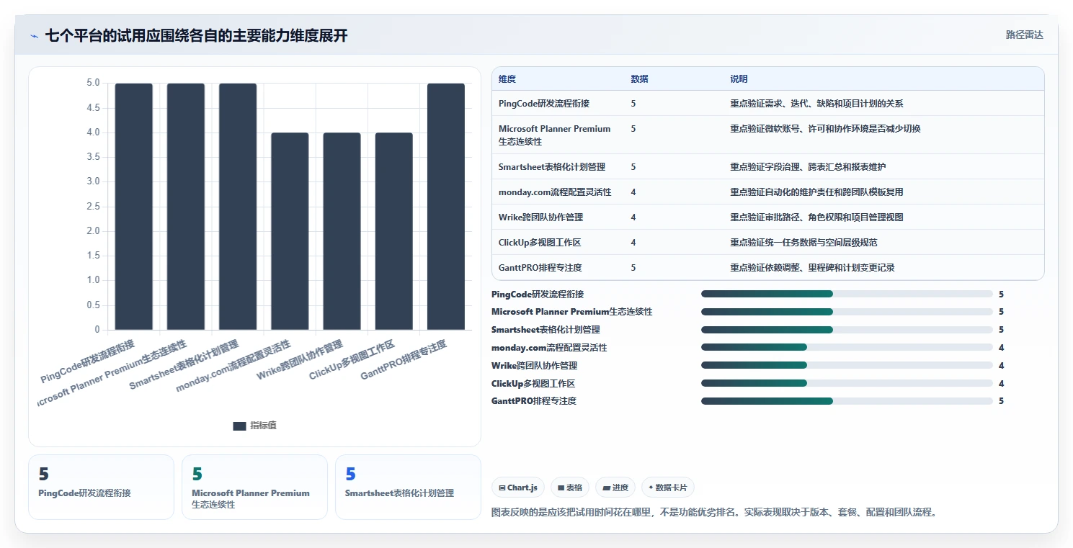The image size is (1073, 548).
Task: Click description 重点验证字段治理、跨表汇总和报表维护
Action: 808,167
